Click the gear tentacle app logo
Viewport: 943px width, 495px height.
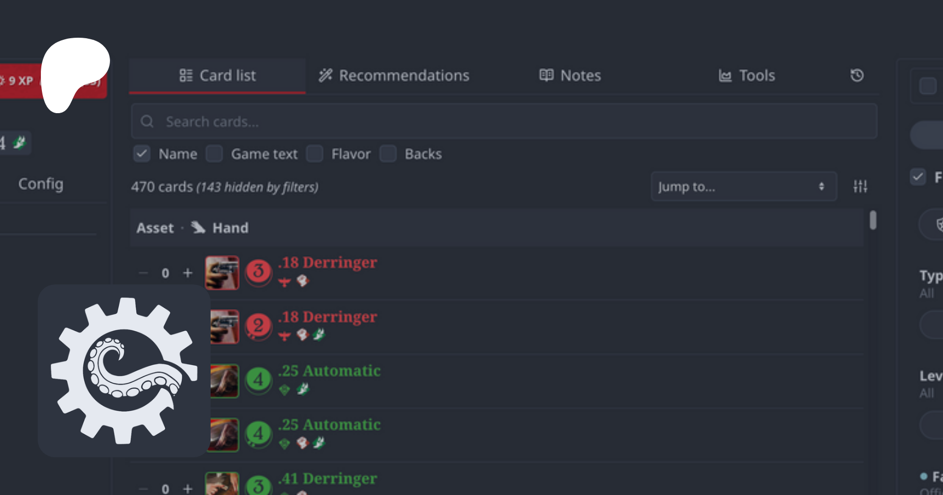(124, 370)
